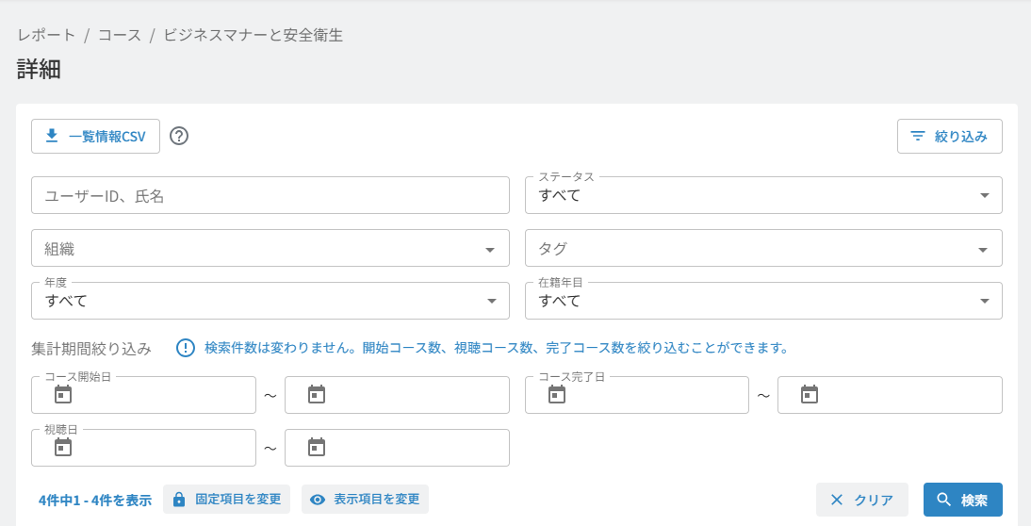Click the 視聴日 end date field

[x=397, y=448]
